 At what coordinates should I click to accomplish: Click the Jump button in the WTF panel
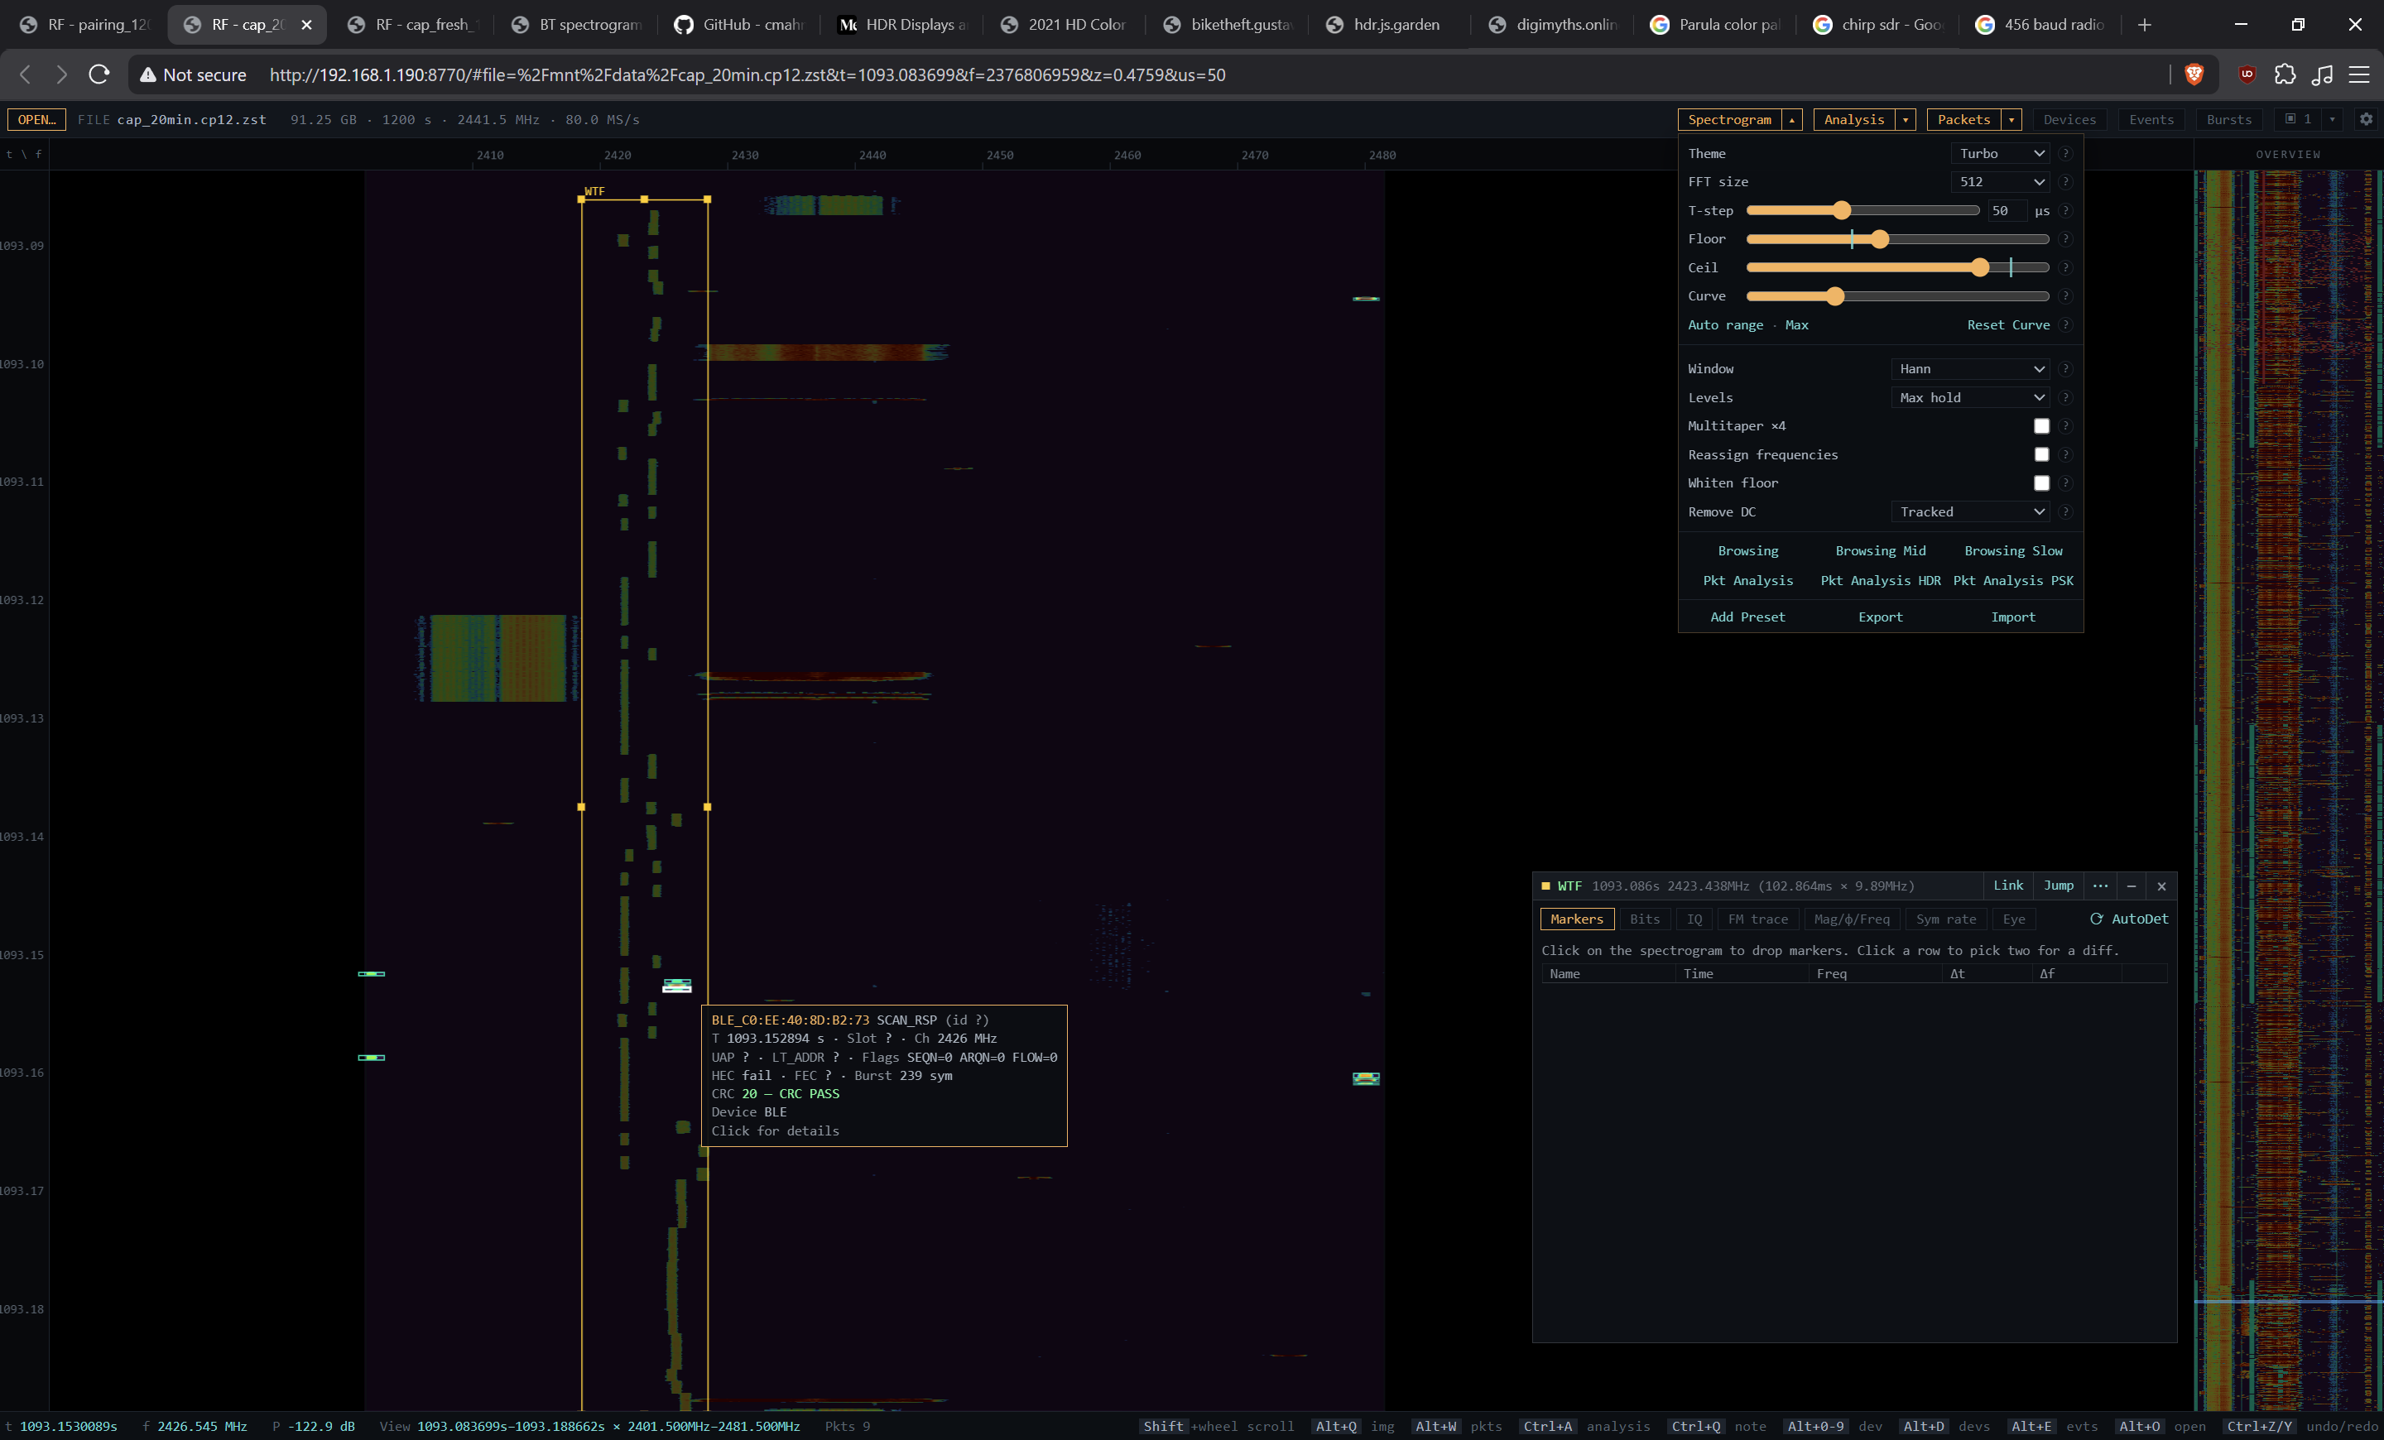pos(2058,886)
